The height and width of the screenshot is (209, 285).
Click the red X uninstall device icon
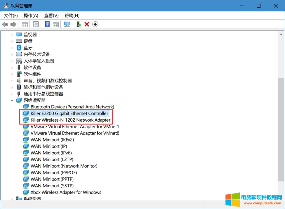[x=87, y=24]
